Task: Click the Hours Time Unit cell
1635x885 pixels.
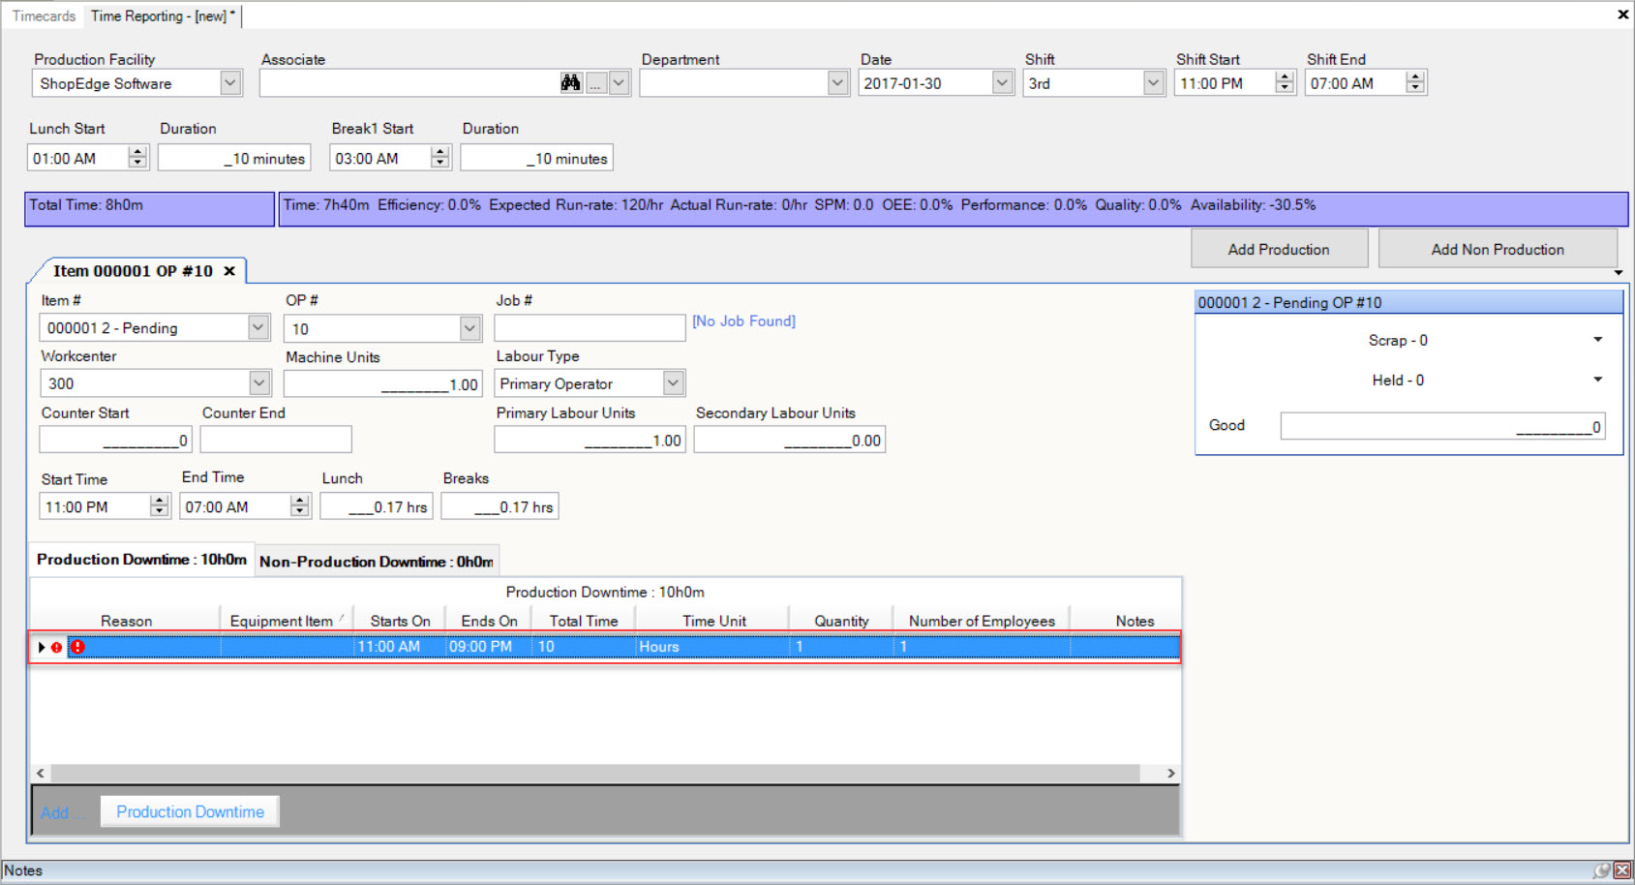Action: pos(712,647)
